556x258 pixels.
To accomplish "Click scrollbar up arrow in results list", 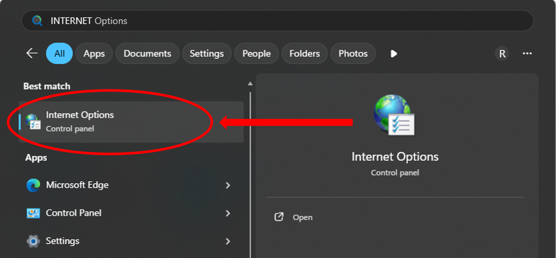I will click(250, 84).
